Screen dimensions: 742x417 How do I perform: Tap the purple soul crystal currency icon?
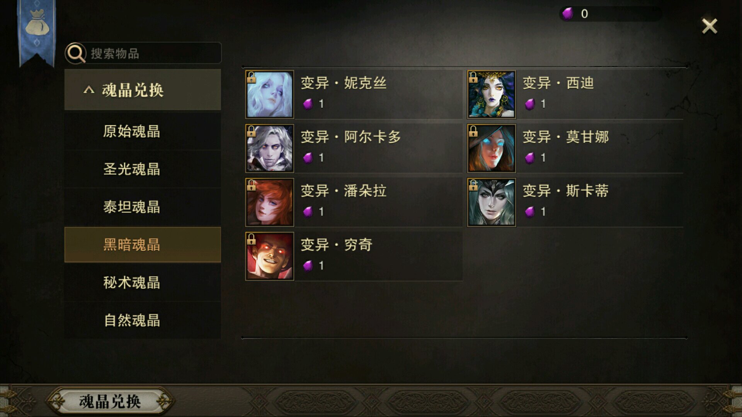pyautogui.click(x=568, y=14)
